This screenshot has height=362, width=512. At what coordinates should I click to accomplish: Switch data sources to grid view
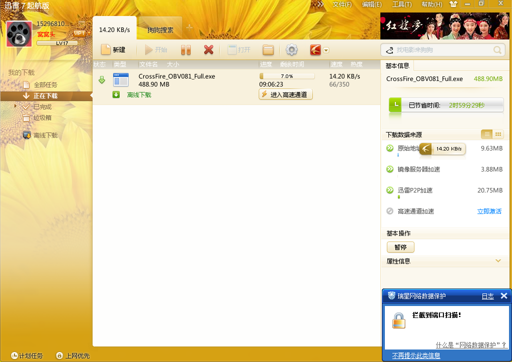click(x=498, y=134)
